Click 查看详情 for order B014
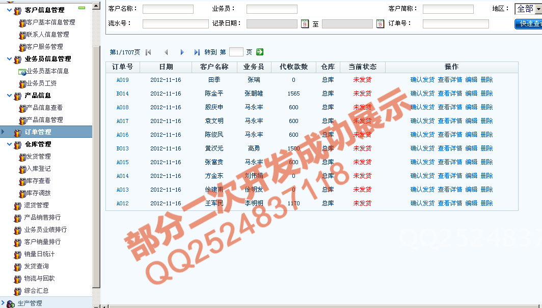 pos(450,94)
